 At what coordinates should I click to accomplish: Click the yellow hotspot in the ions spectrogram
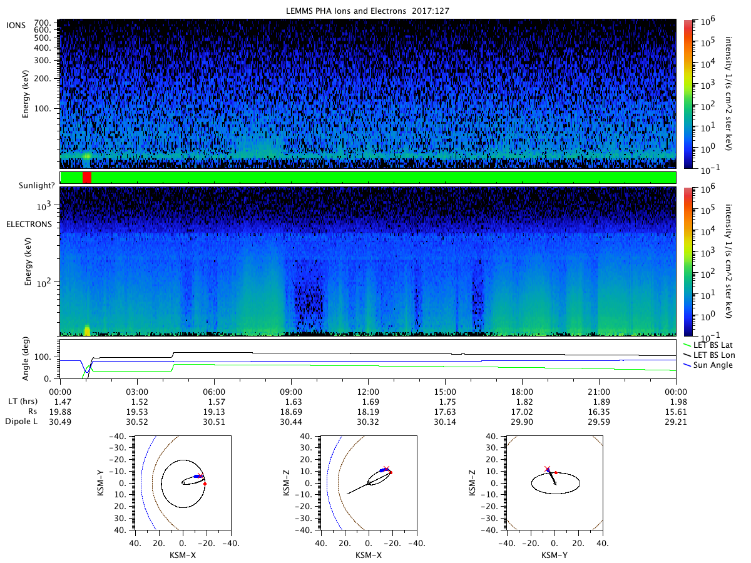click(x=87, y=156)
